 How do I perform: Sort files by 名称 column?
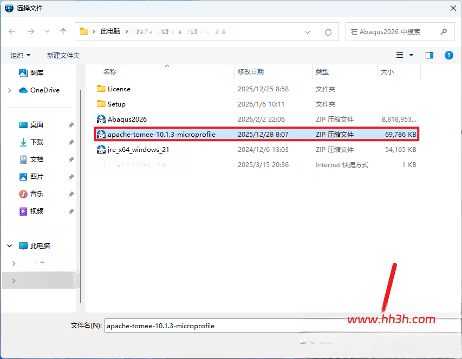[x=110, y=72]
